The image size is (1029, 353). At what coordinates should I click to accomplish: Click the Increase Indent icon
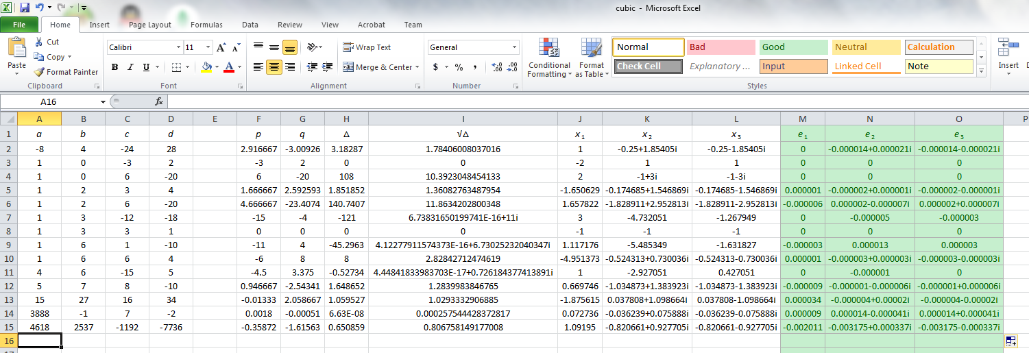pos(328,67)
